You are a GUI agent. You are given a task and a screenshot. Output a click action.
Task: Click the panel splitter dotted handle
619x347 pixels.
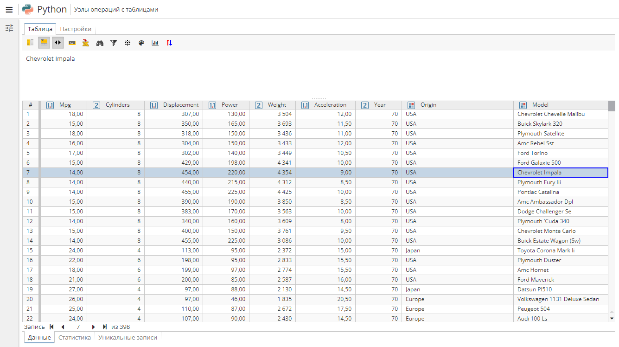[x=319, y=99]
